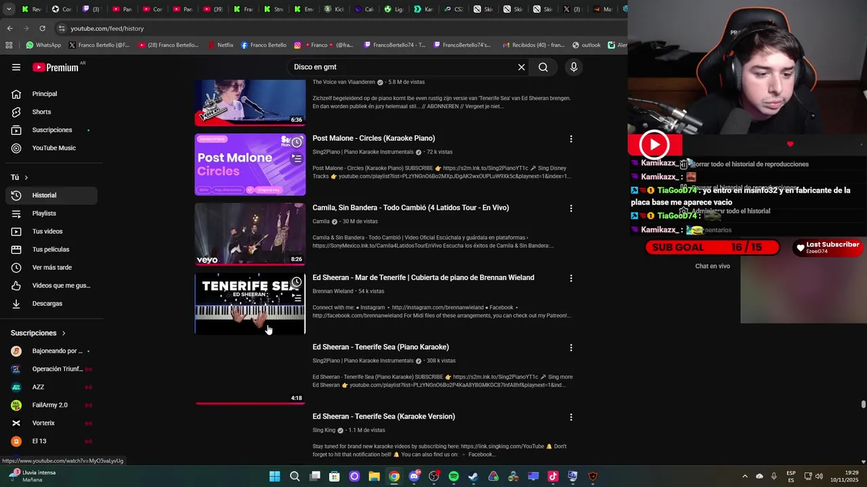
Task: Open the Operación Triunfo subscription channel
Action: [x=51, y=369]
